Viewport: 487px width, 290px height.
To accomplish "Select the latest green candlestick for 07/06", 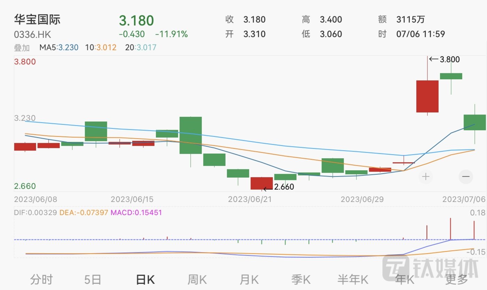I will [475, 122].
